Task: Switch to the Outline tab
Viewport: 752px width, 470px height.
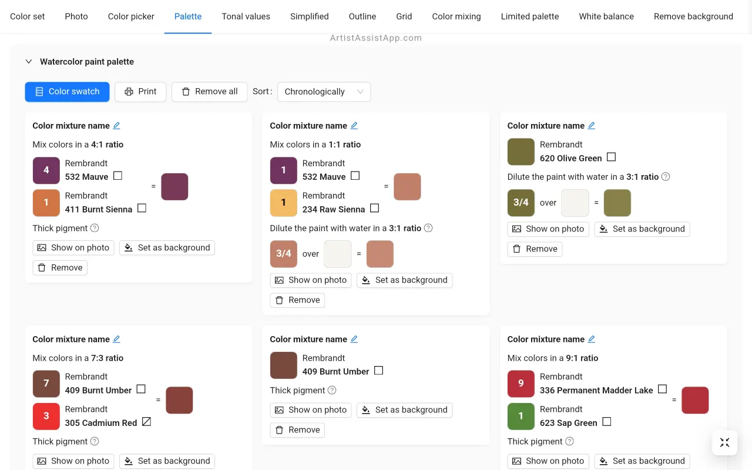Action: pyautogui.click(x=362, y=16)
